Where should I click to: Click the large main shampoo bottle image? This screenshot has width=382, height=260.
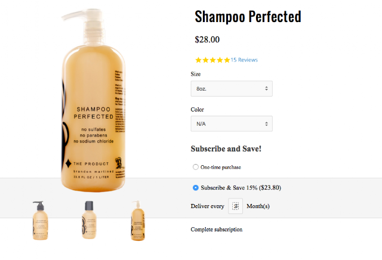tap(93, 100)
